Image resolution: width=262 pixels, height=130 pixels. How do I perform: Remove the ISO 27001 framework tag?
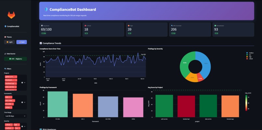pos(14,101)
